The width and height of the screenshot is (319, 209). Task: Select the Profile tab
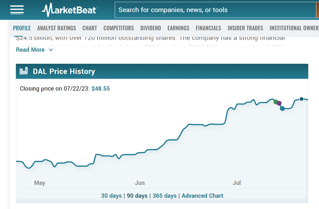(x=22, y=28)
